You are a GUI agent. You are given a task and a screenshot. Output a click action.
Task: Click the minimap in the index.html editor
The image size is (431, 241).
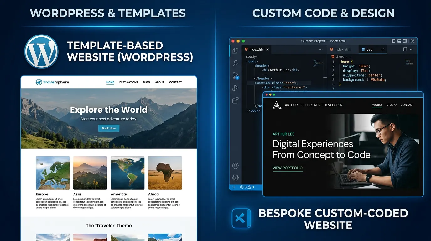point(318,63)
